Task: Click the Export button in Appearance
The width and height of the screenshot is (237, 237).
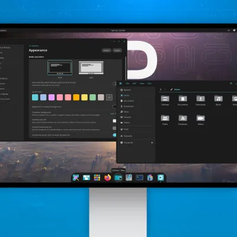Action: 117,50
